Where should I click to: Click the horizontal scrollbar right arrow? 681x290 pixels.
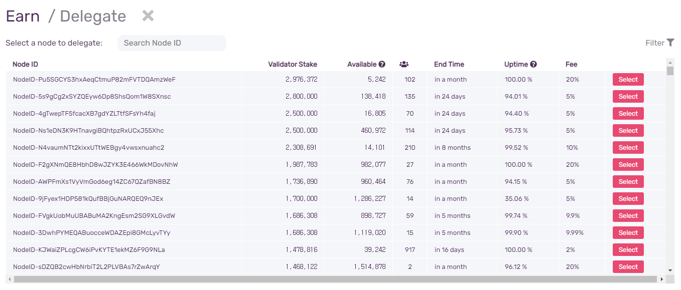[662, 279]
